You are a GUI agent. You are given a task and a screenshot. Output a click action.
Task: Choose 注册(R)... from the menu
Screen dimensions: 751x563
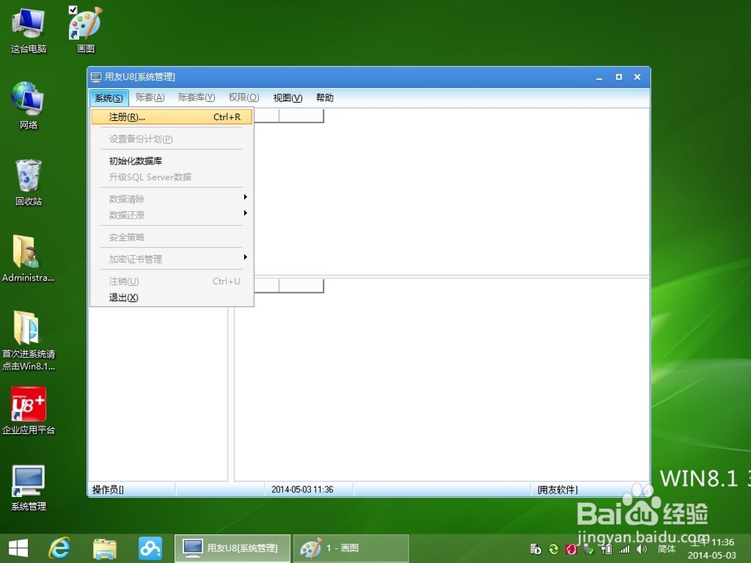click(172, 117)
